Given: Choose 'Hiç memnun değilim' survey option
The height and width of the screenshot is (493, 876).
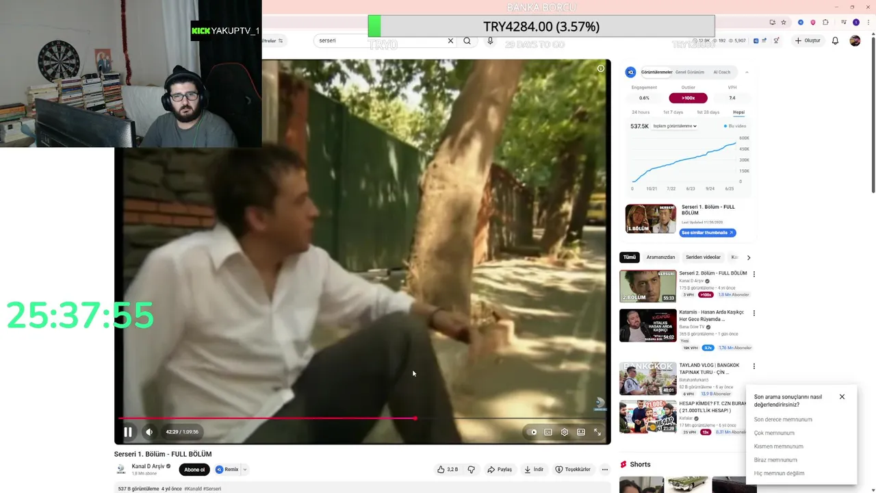Looking at the screenshot, I should click(x=779, y=473).
